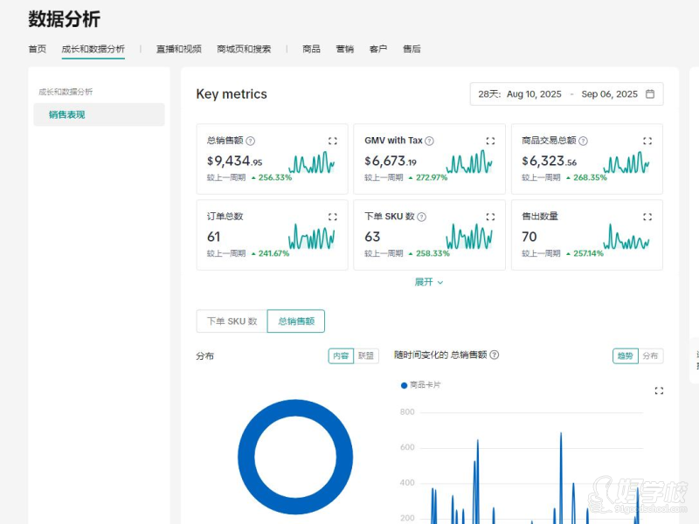The image size is (699, 524).
Task: Click the info icon next to 总销售额
Action: pyautogui.click(x=251, y=141)
